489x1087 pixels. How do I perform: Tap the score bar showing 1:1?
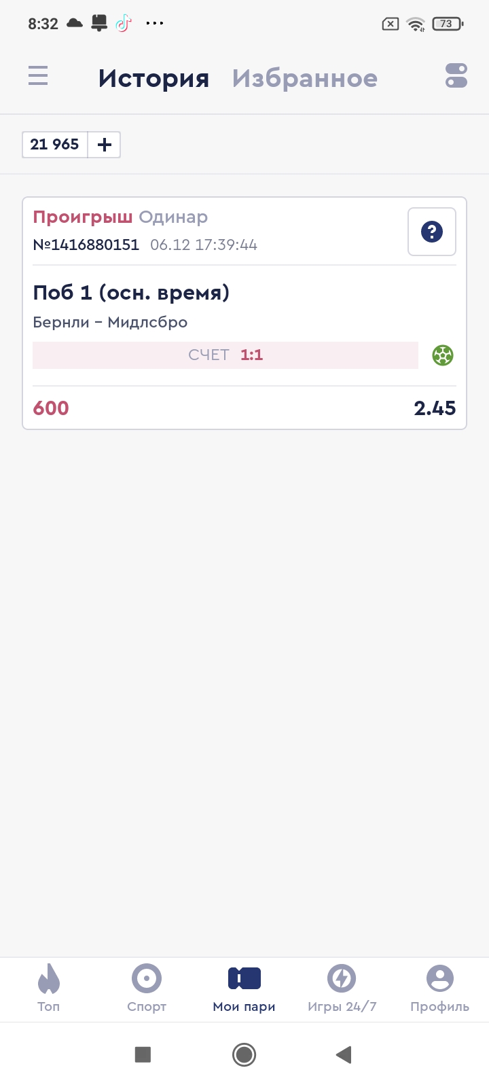[x=225, y=355]
